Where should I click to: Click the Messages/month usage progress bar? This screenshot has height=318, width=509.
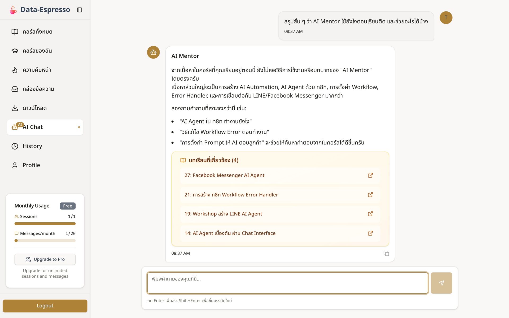(45, 241)
